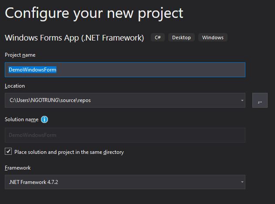The height and width of the screenshot is (204, 275).
Task: Uncheck Place solution and project in same directory
Action: click(8, 152)
